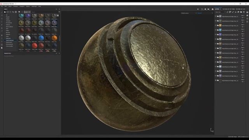
Task: Adjust opacity value of purple-thumbnail layer
Action: coord(243,36)
